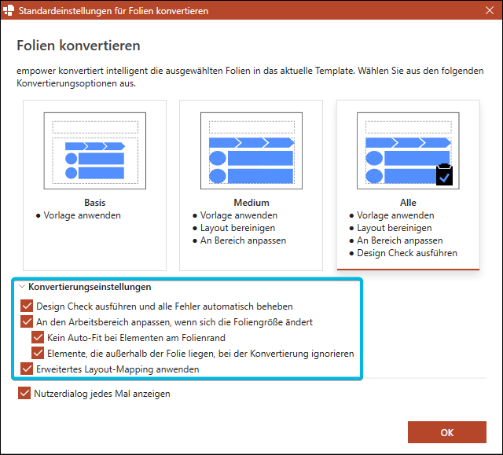Click 'An Bereich anpassen' bullet under Alle
The image size is (503, 455).
pos(400,240)
